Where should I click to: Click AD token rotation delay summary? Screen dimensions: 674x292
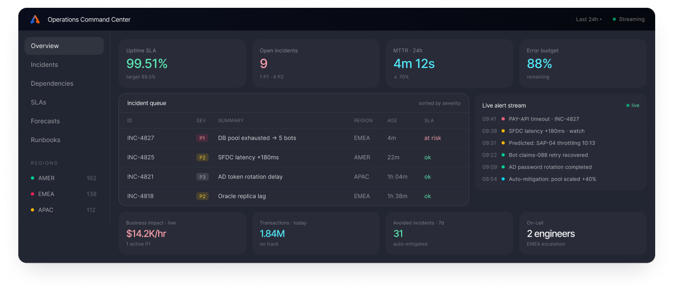pos(250,177)
